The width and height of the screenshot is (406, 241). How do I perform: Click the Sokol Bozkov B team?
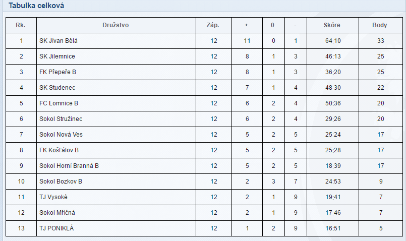(x=61, y=182)
